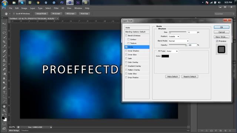Viewport: 237px width, 133px height.
Task: Enable the Color Overlay checkbox
Action: pos(126,62)
